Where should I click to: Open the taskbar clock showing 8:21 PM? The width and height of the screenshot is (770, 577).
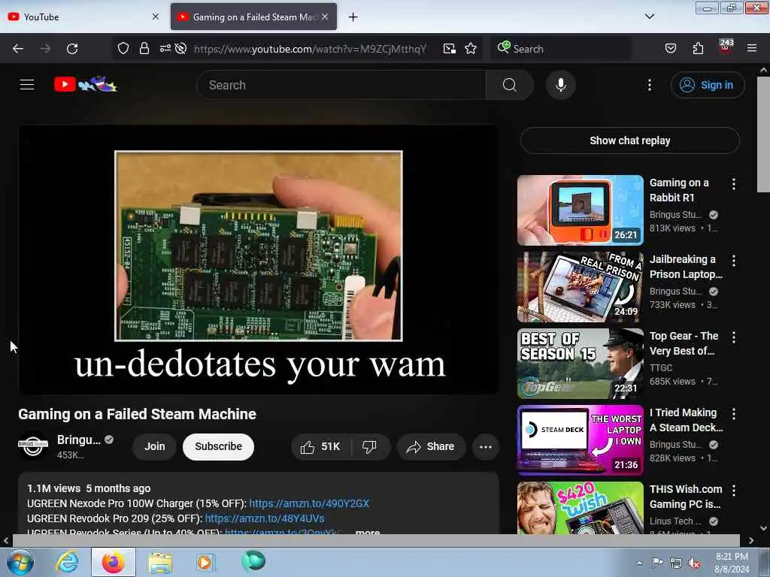[732, 563]
